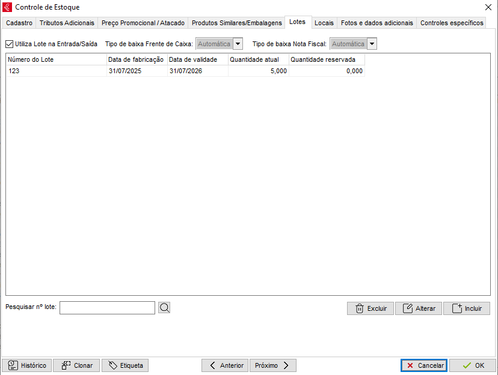Click the Cancelar button
Image resolution: width=498 pixels, height=375 pixels.
pos(424,365)
